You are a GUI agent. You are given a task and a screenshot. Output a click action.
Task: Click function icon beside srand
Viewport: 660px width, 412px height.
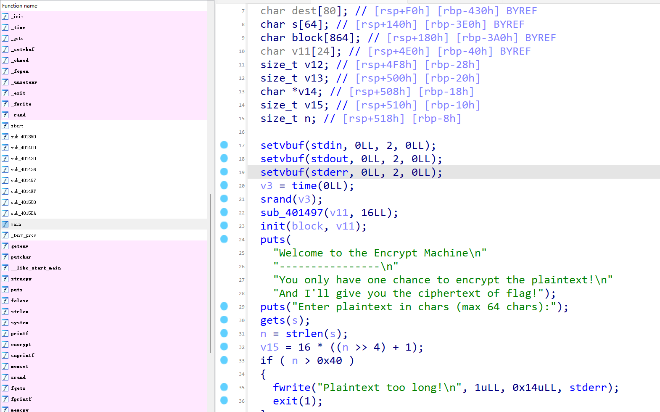click(x=5, y=377)
